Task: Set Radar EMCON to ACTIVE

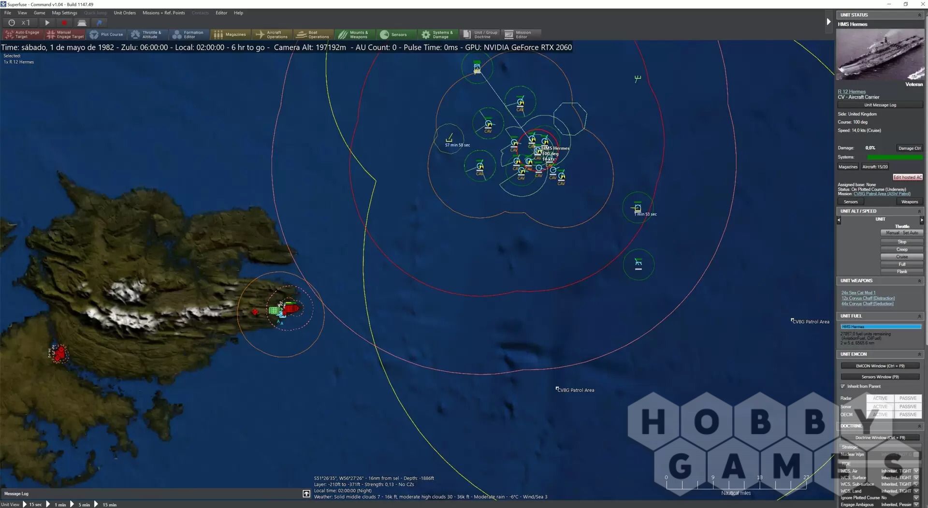Action: (x=880, y=398)
